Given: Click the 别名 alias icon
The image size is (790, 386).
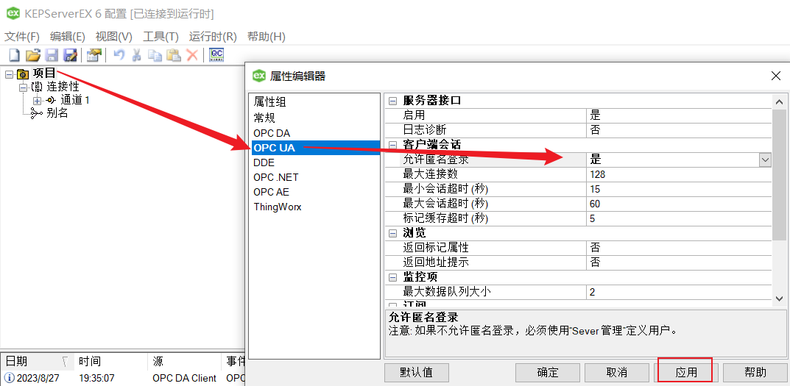Looking at the screenshot, I should click(x=37, y=113).
